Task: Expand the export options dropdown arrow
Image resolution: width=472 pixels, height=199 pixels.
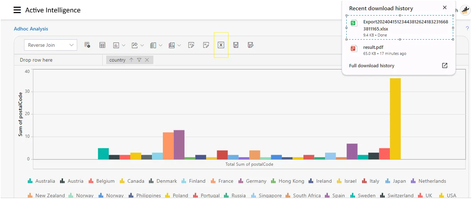Action: 142,45
